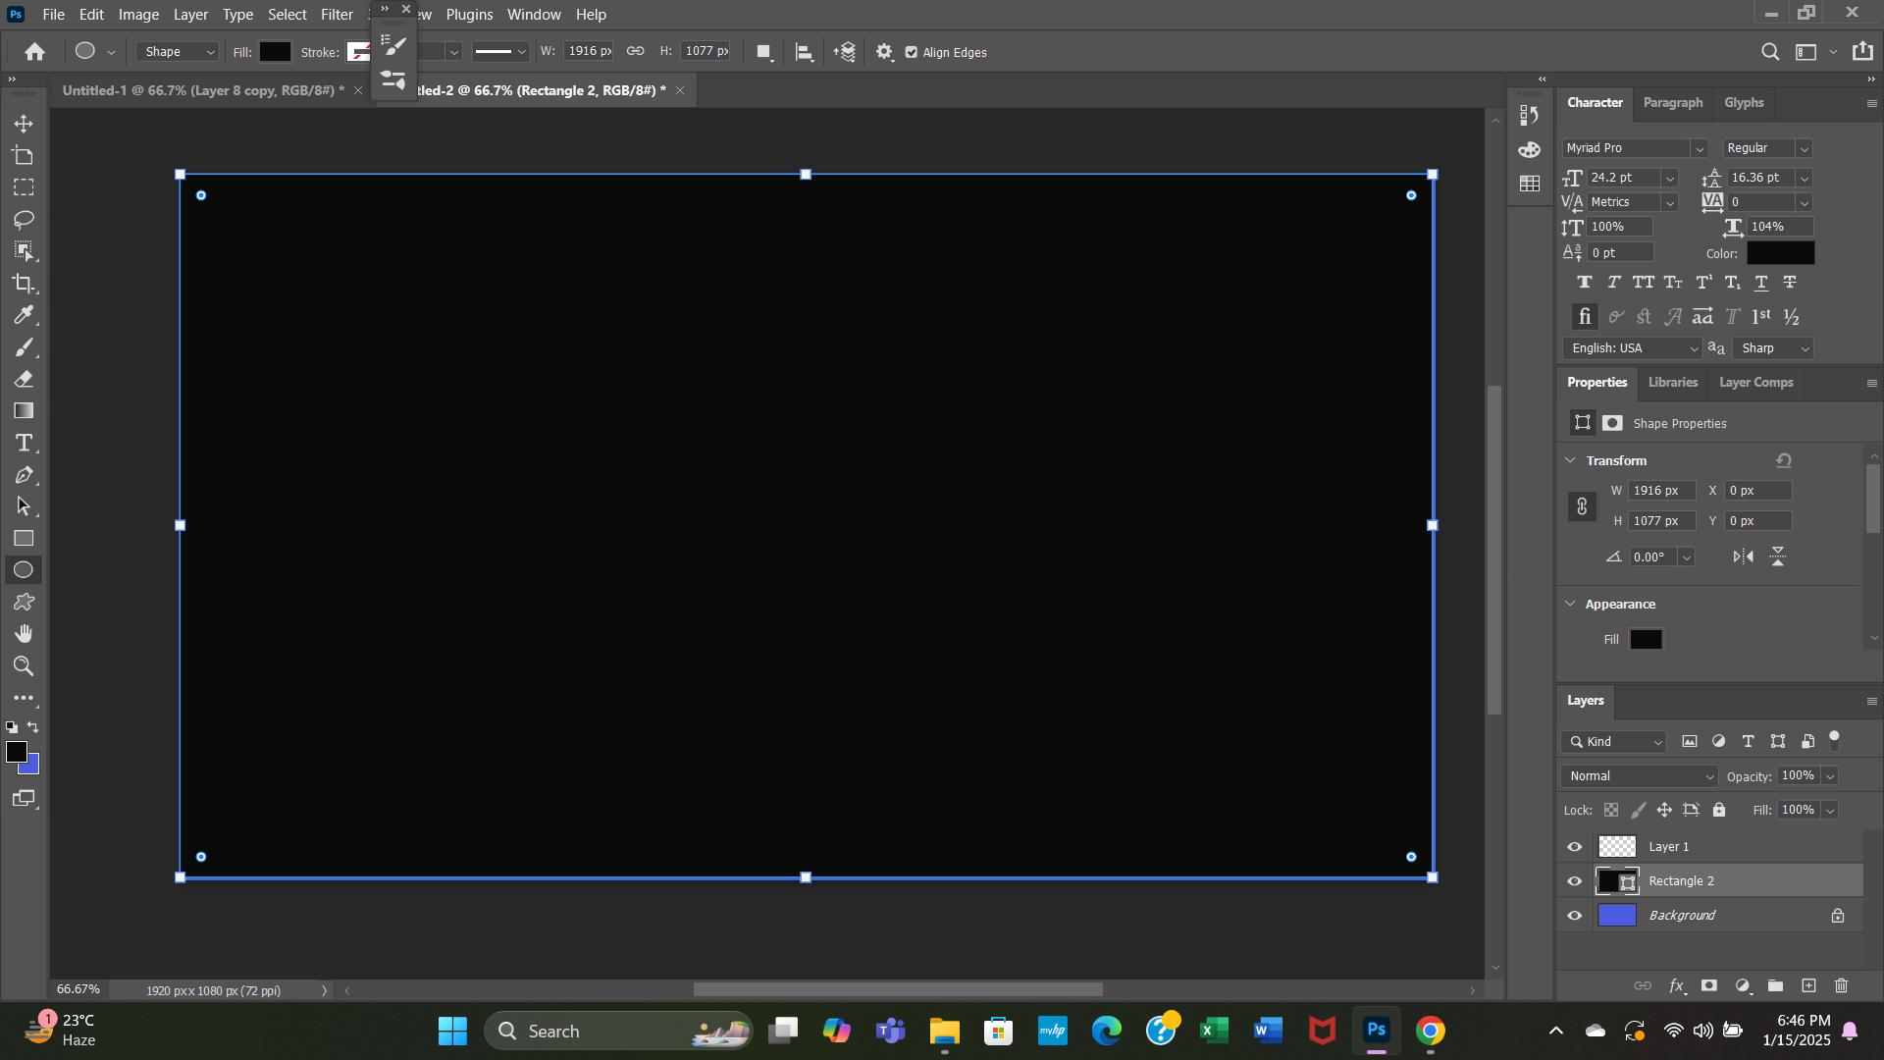Select the Ellipse tool in toolbar
Image resolution: width=1884 pixels, height=1060 pixels.
(24, 570)
